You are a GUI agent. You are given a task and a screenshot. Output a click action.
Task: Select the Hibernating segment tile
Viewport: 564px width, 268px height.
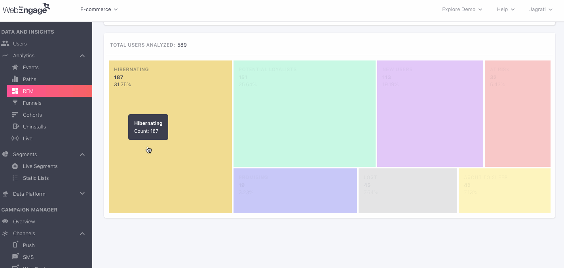pos(170,137)
